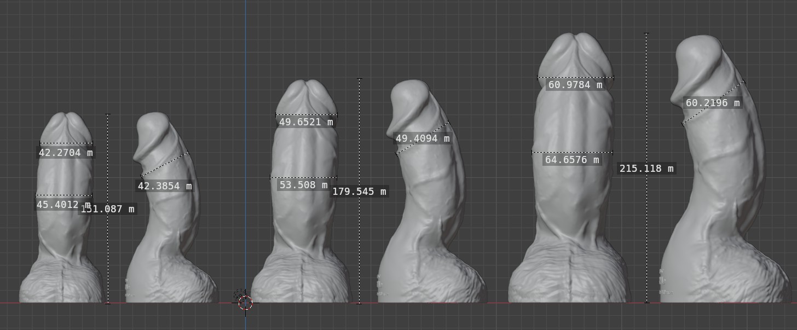Click the 3D cursor at the origin
The image size is (797, 330).
tap(245, 303)
